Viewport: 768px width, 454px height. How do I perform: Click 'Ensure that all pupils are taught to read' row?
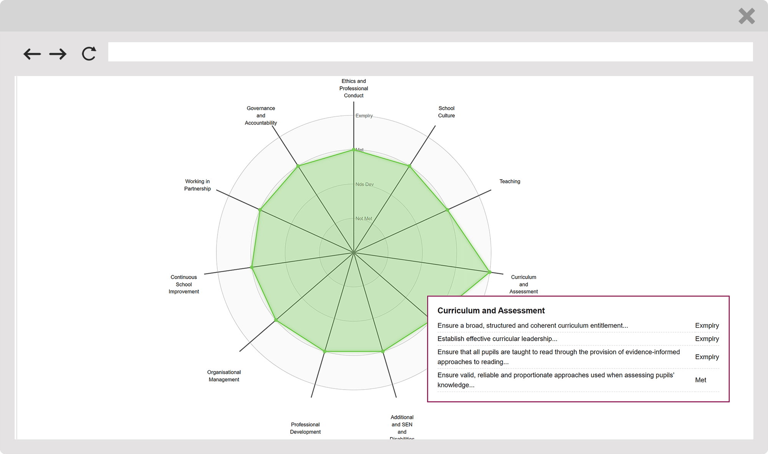(x=578, y=357)
